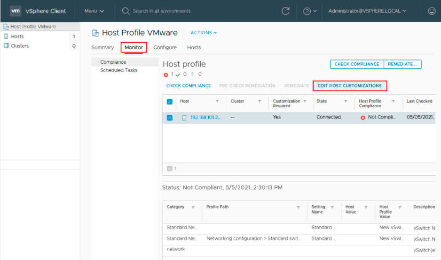Select Clusters in the sidebar
The height and width of the screenshot is (260, 441).
tap(20, 45)
